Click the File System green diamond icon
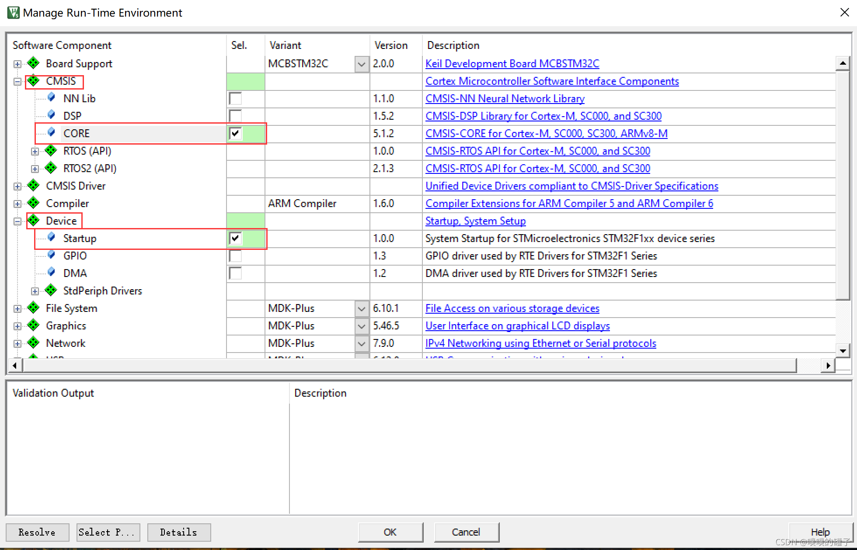 tap(35, 308)
